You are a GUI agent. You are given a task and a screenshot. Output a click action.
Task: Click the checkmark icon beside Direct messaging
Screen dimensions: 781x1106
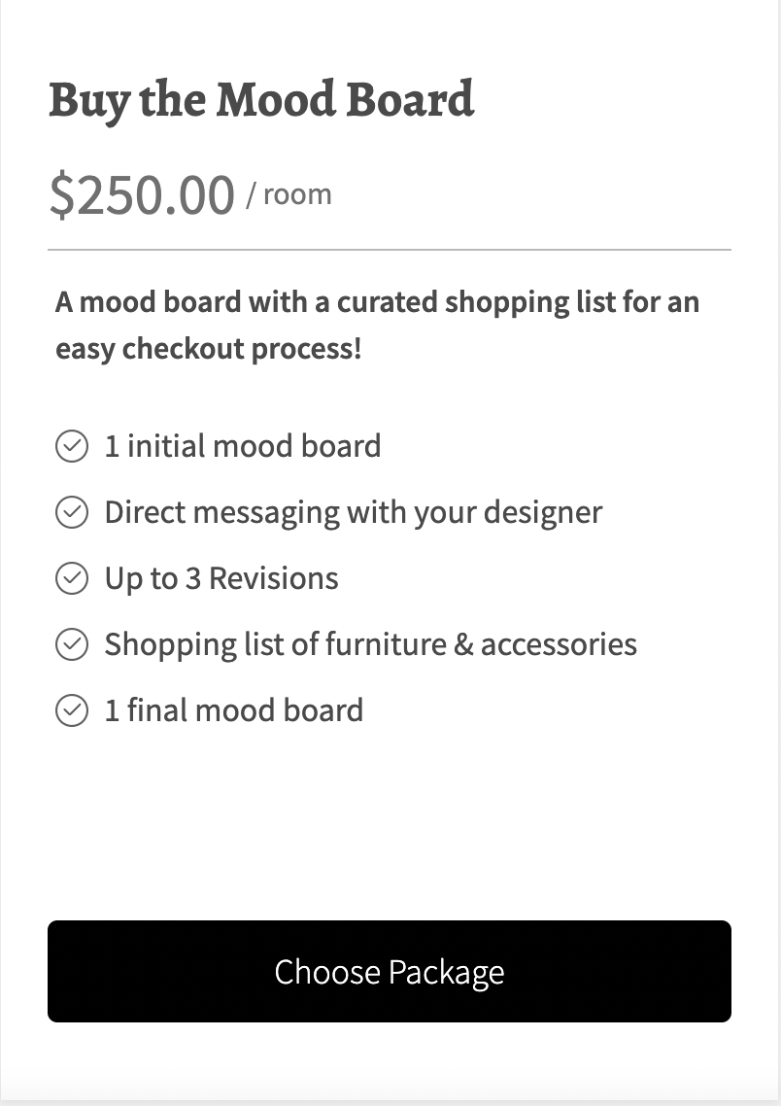coord(71,512)
